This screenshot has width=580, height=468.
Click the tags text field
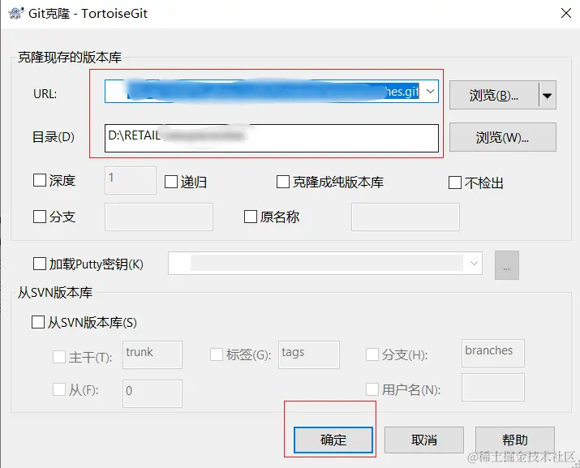click(309, 354)
